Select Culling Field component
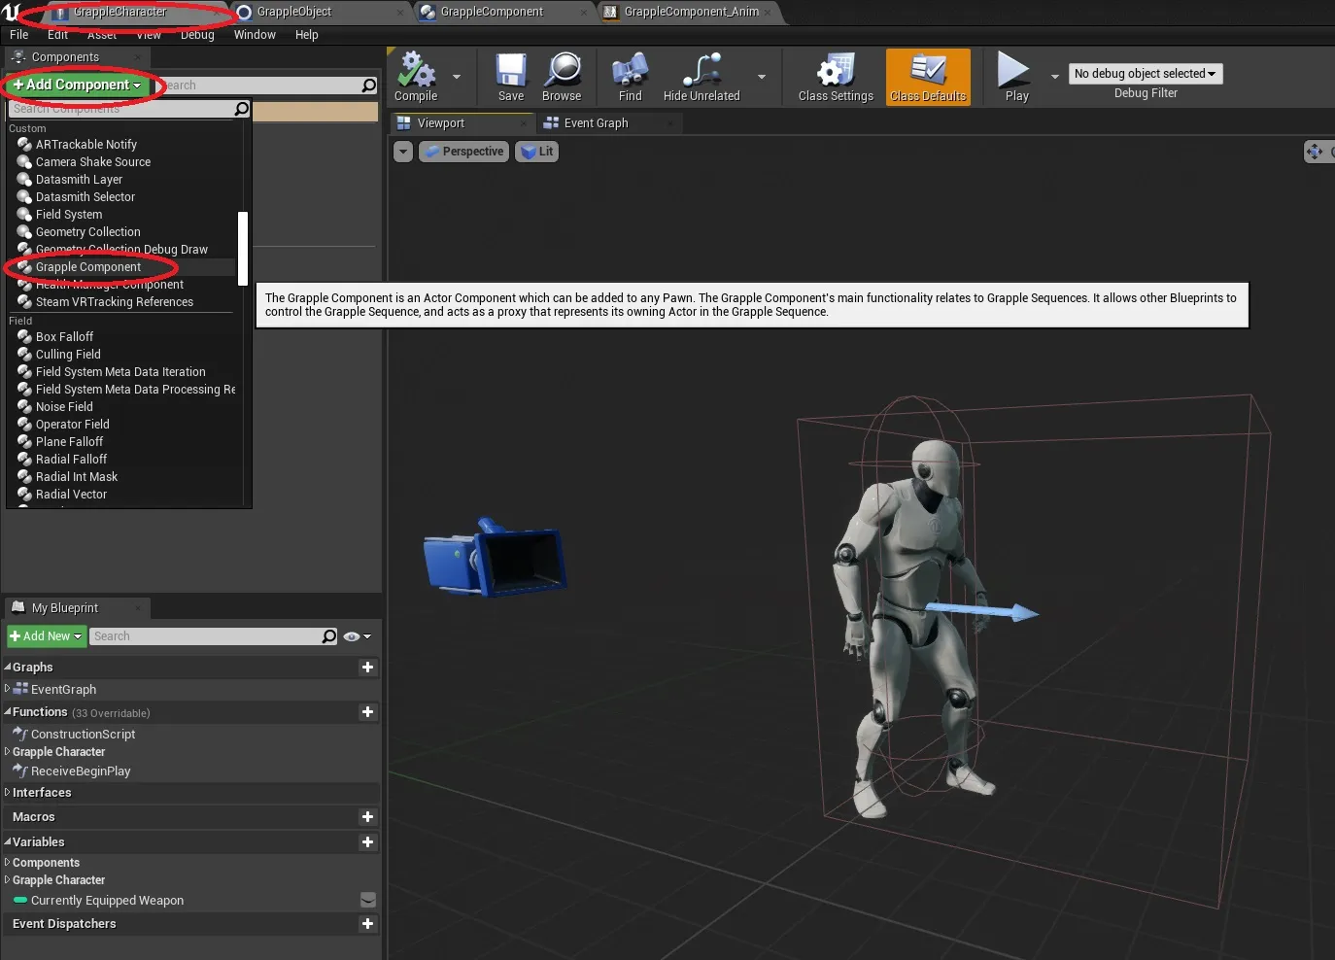Screen dimensions: 1335x960 pos(68,355)
